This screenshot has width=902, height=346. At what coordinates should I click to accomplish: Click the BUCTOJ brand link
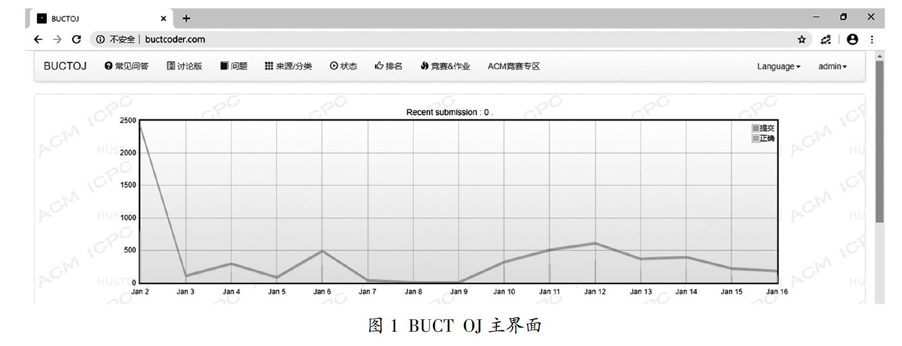click(x=65, y=66)
